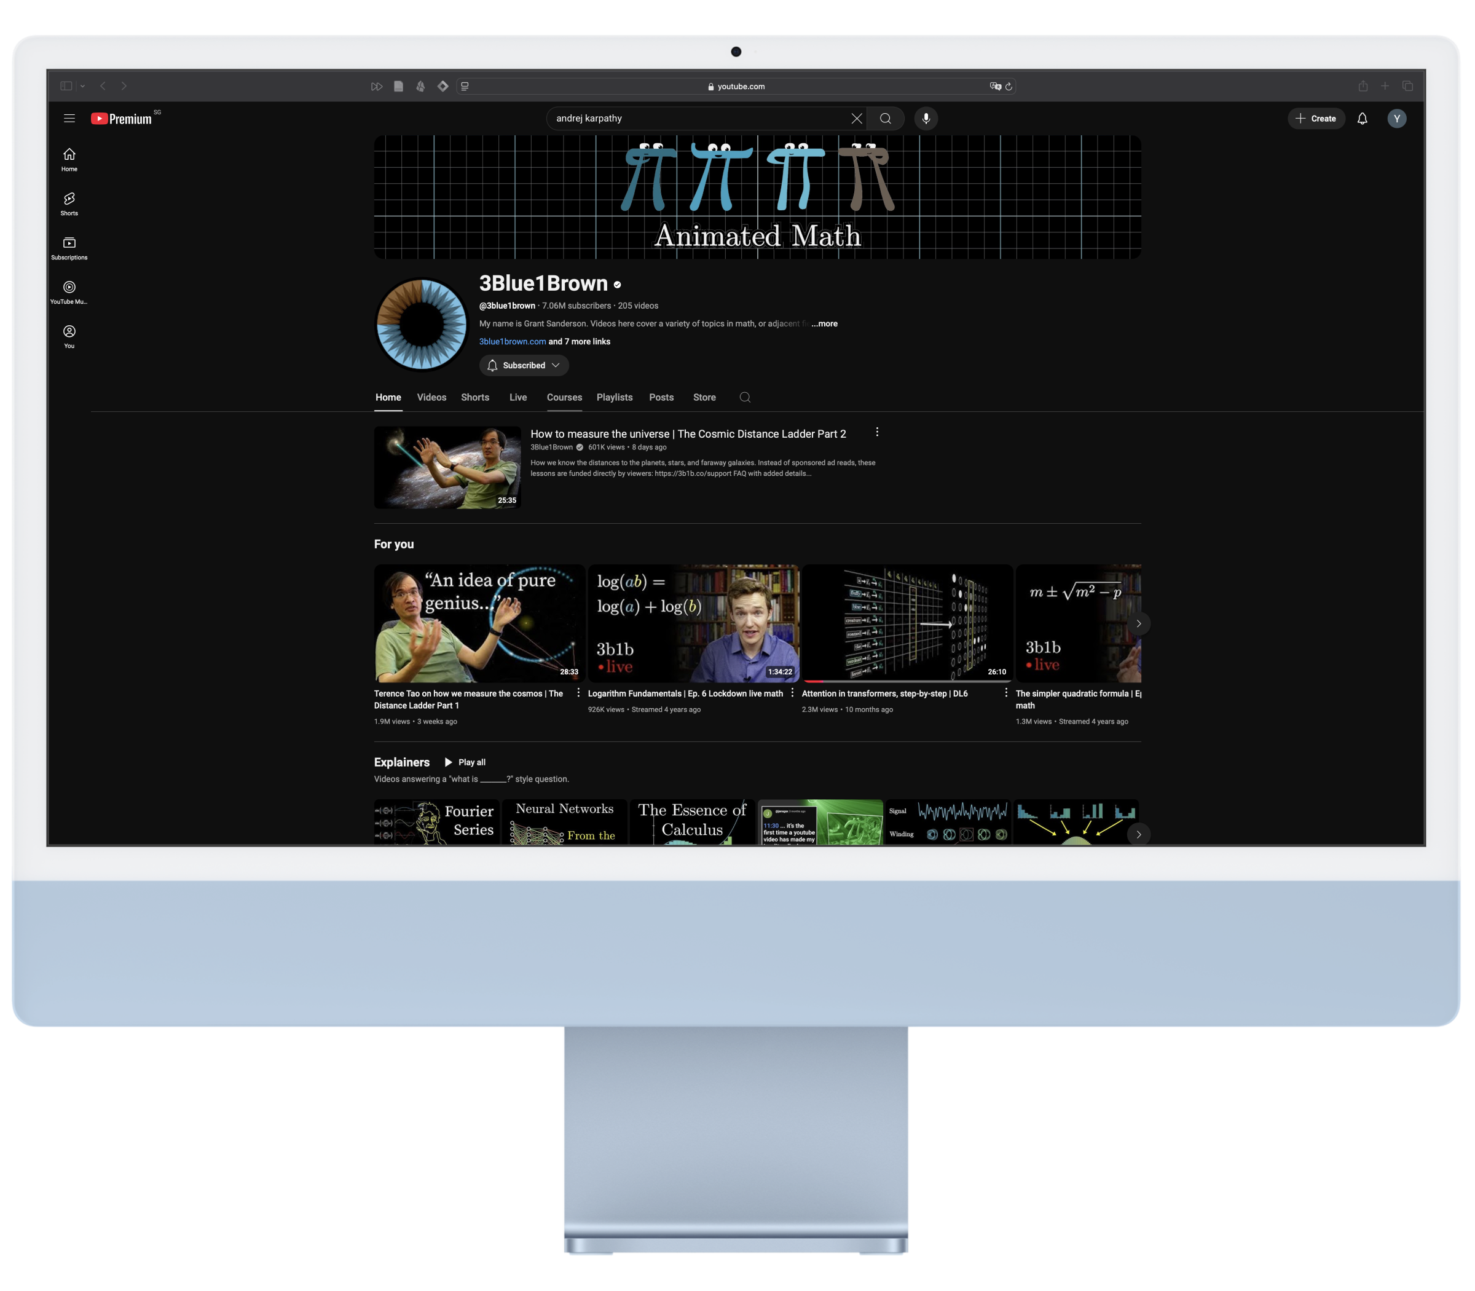Image resolution: width=1475 pixels, height=1291 pixels.
Task: Open the 3blue1brown.com link
Action: click(512, 341)
